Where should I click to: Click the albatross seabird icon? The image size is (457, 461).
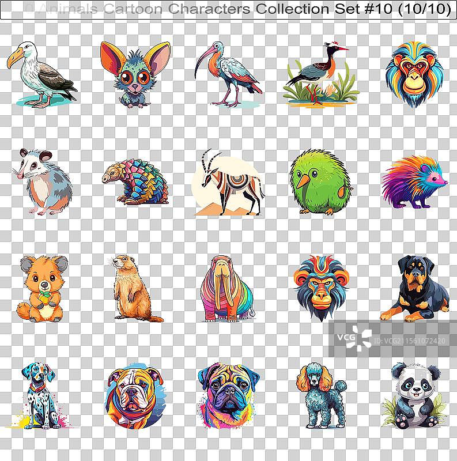point(41,74)
